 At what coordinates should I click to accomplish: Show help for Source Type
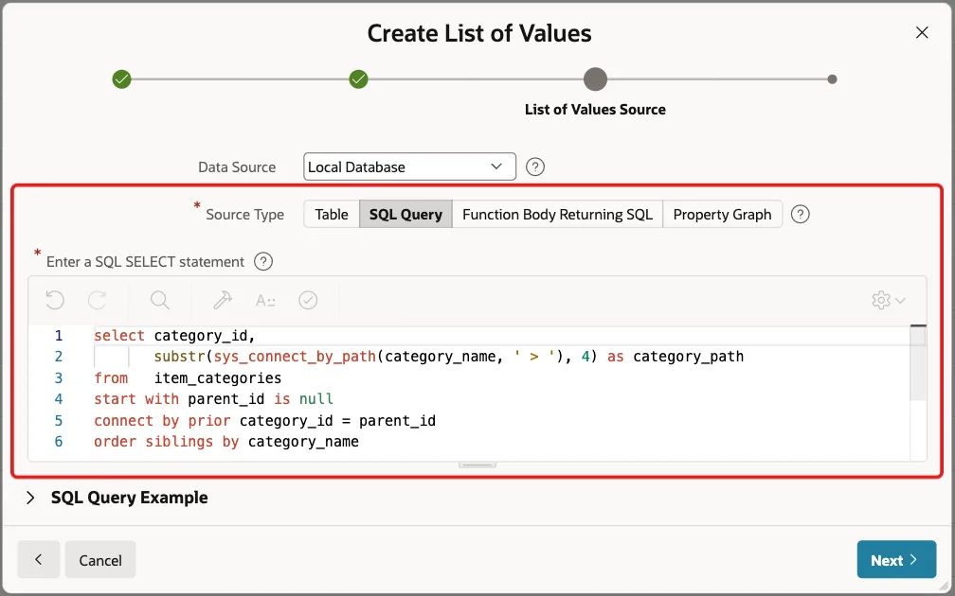[800, 214]
